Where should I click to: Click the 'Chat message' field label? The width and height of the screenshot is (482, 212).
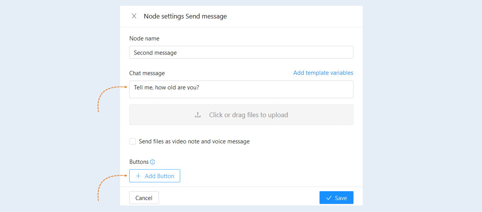(147, 73)
